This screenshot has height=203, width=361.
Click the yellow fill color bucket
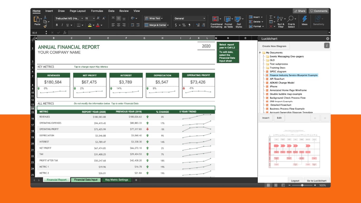[x=90, y=25]
